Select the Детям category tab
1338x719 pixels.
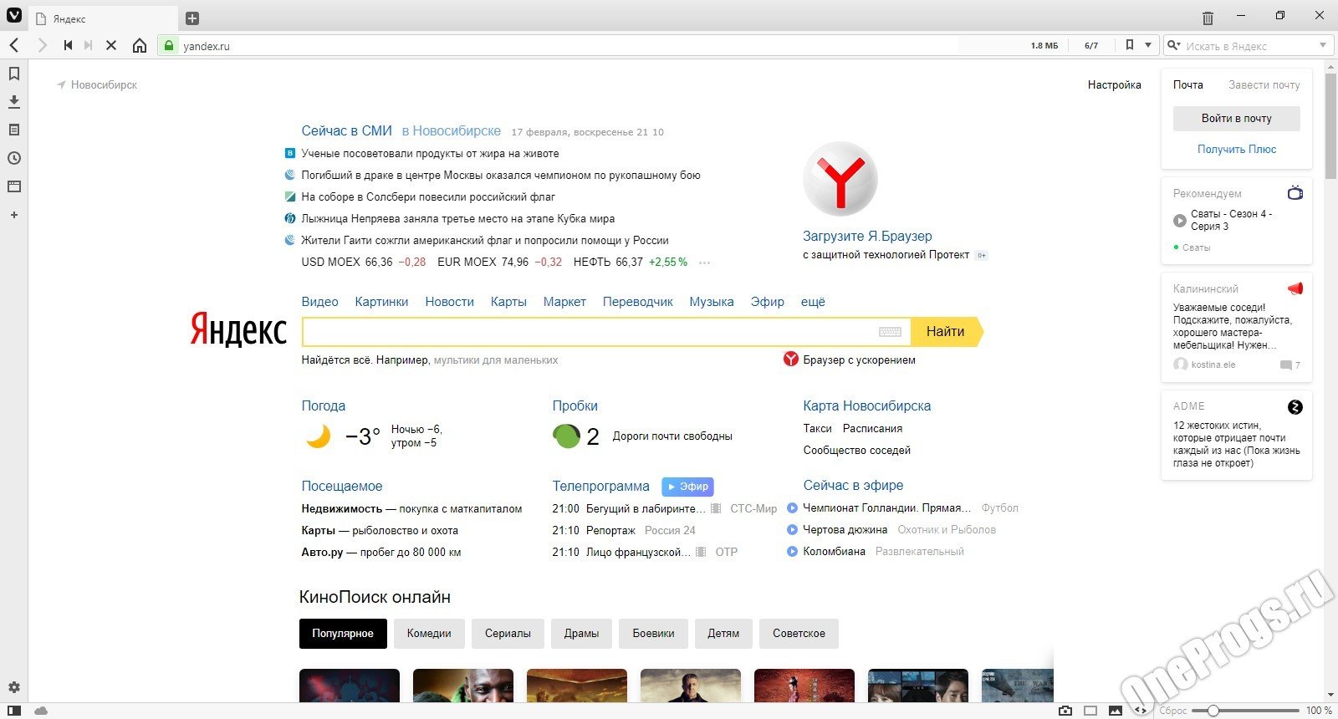tap(723, 634)
